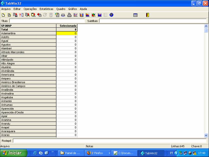Click the value cell for Anhembi
Screen dimensions: 209x157
(67, 101)
